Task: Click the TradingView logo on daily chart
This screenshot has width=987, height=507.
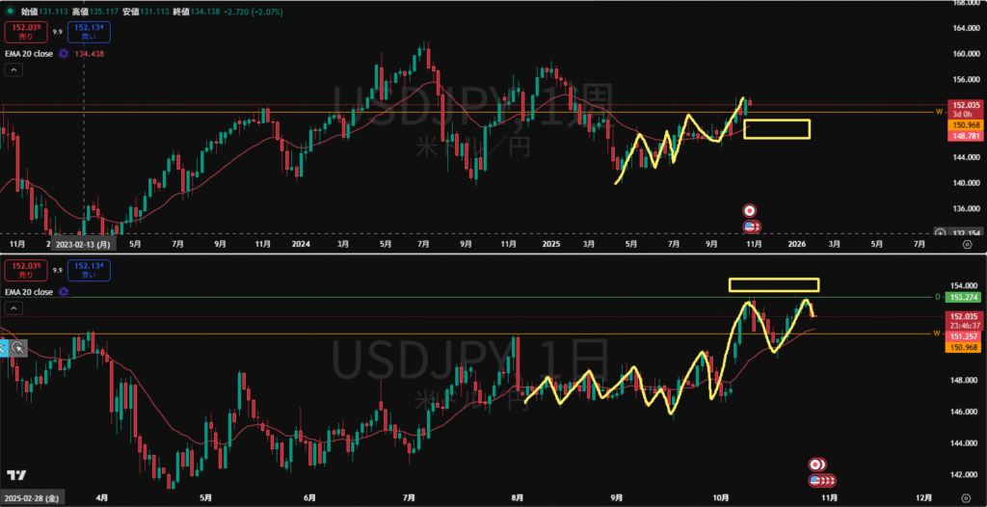Action: (x=16, y=475)
